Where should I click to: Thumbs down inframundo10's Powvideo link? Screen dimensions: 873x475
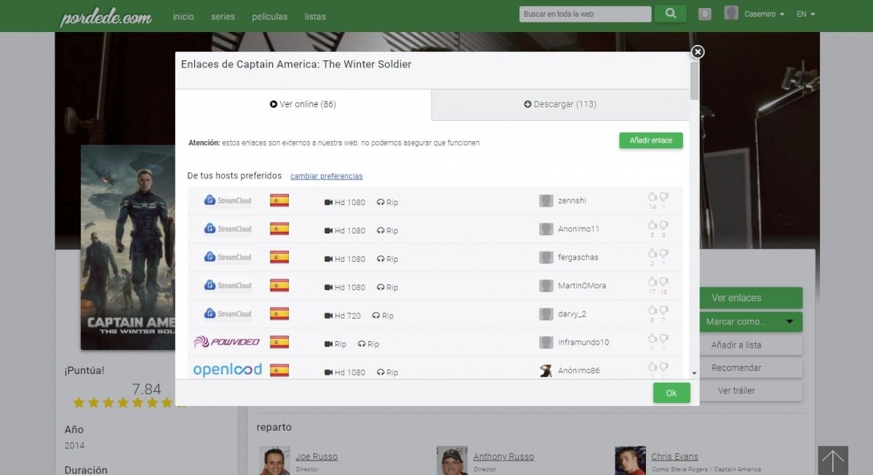663,338
